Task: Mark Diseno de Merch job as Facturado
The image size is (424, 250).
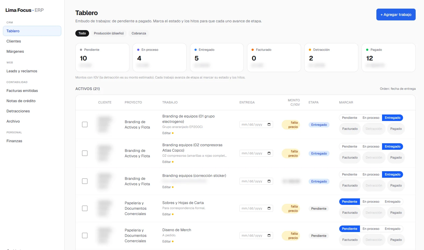Action: [x=350, y=240]
